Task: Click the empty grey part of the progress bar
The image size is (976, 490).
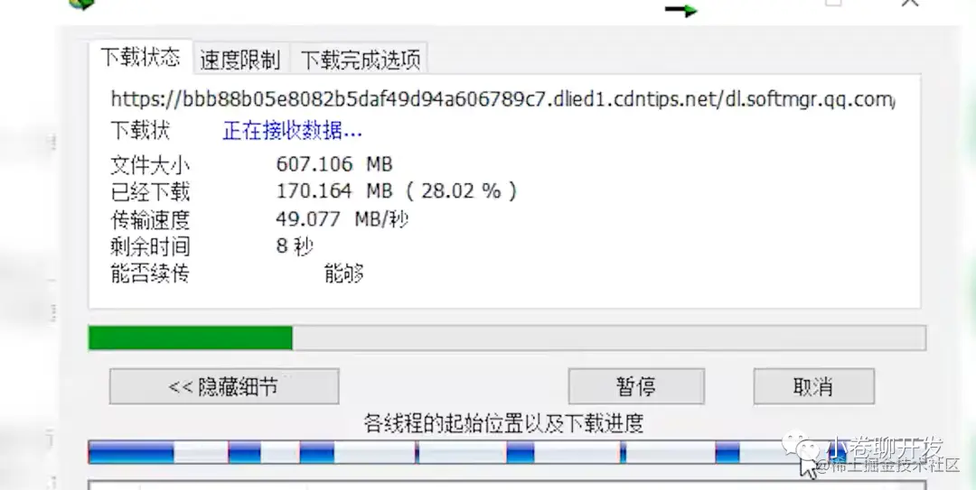Action: 609,338
